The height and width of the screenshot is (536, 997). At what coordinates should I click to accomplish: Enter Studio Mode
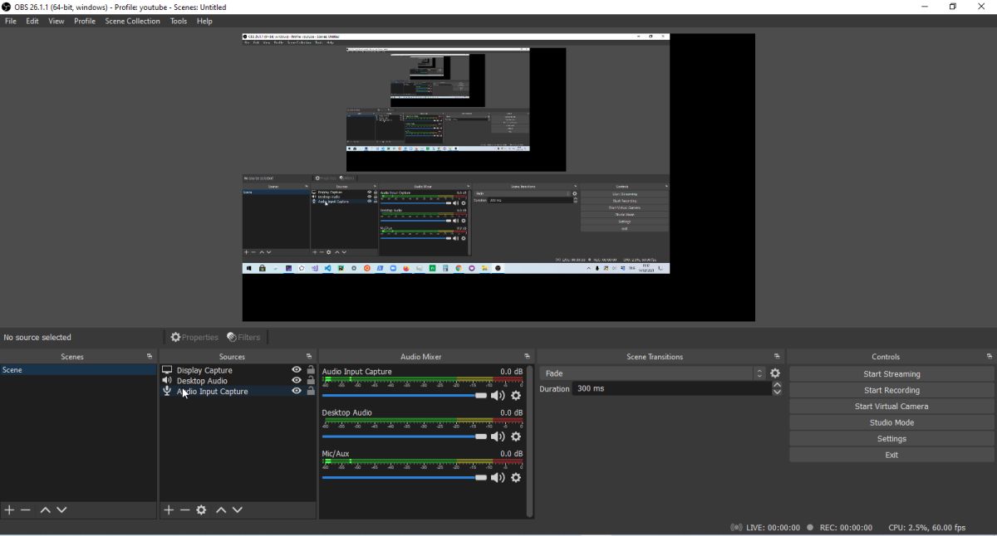[891, 422]
